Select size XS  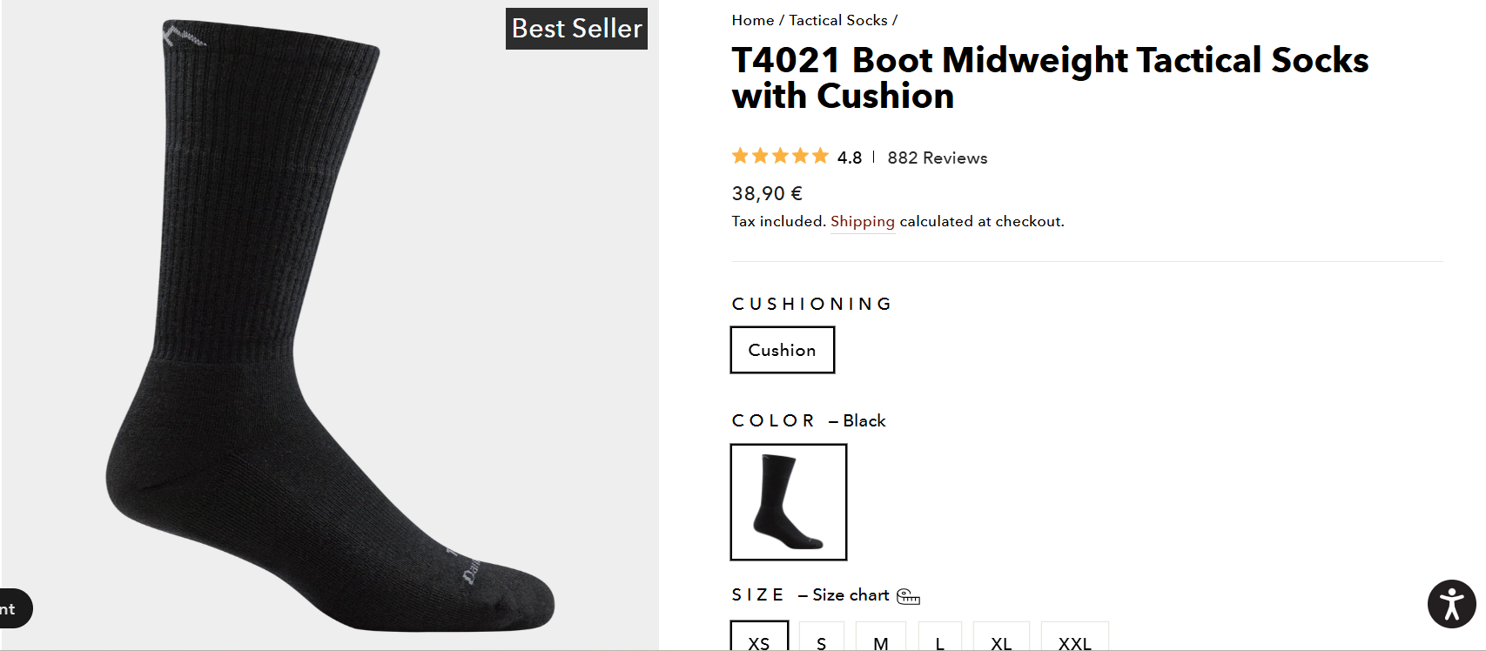click(759, 641)
